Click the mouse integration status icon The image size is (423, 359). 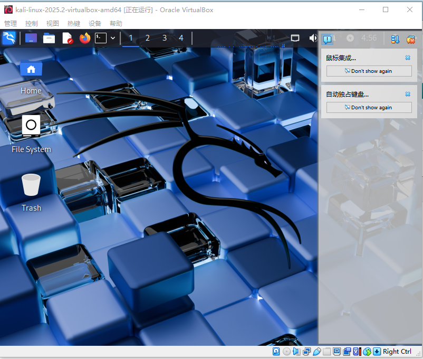click(x=367, y=352)
